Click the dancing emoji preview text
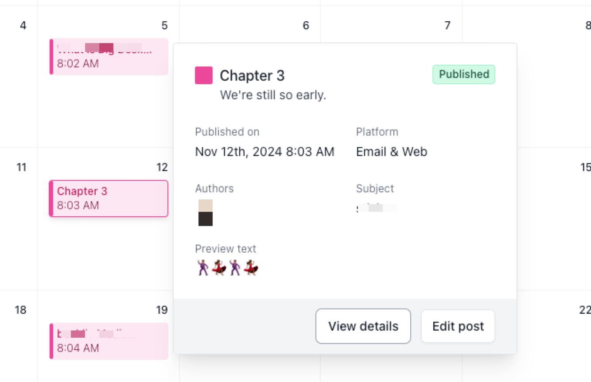Screen dimensions: 591x382 tap(227, 268)
